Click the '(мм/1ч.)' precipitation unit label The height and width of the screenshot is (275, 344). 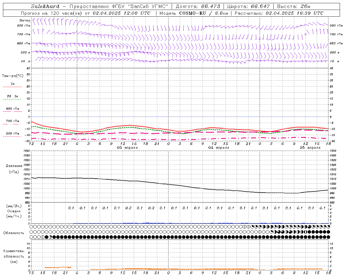point(14,216)
